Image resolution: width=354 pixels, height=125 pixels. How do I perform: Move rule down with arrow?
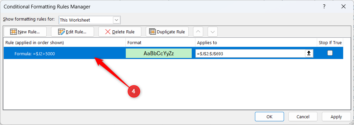(213, 32)
